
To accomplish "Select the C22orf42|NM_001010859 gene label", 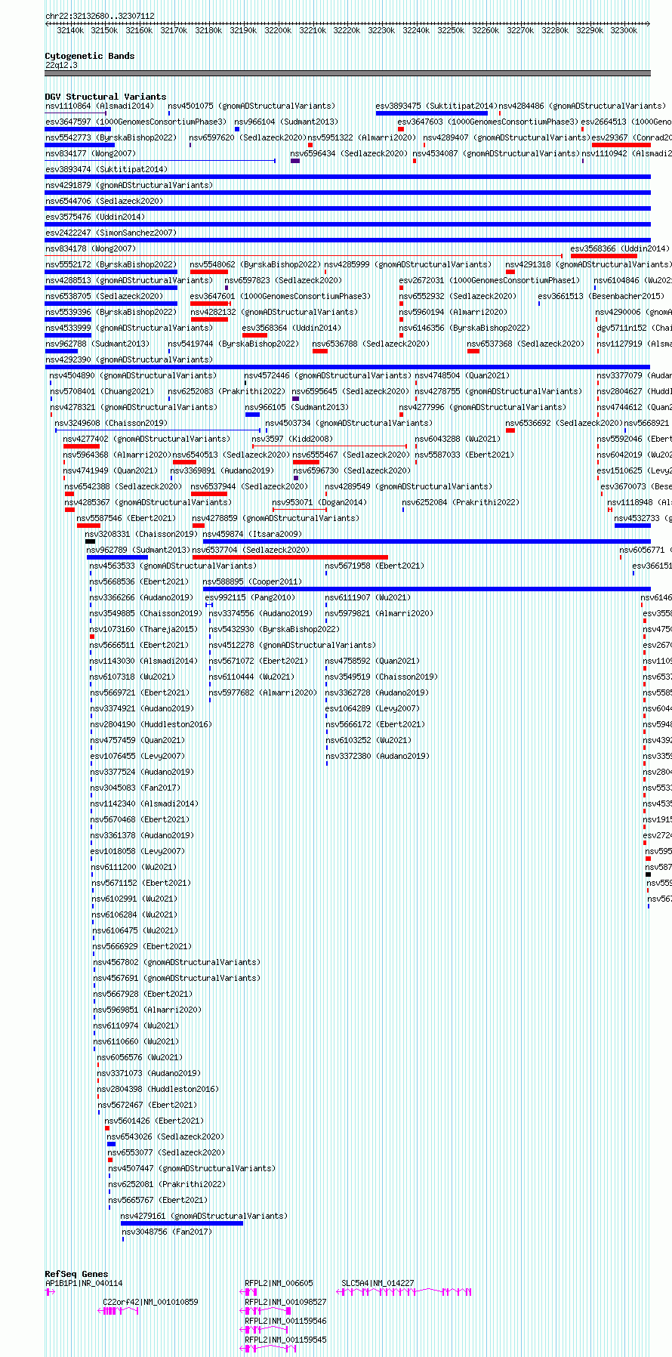I will click(150, 1302).
